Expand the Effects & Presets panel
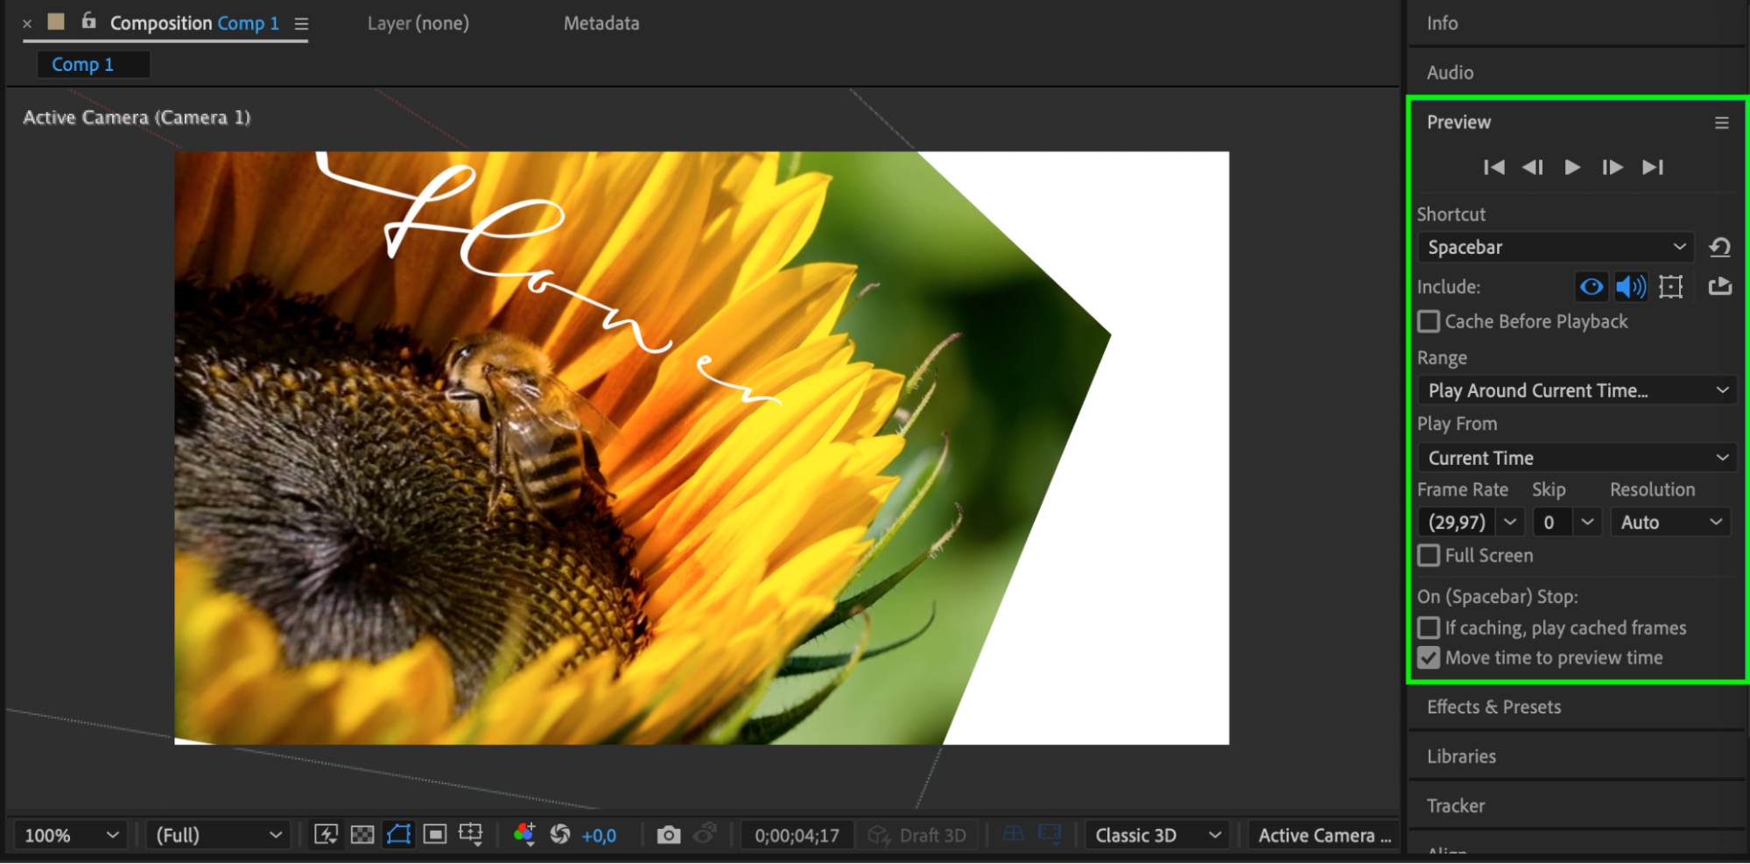This screenshot has width=1750, height=864. point(1493,707)
